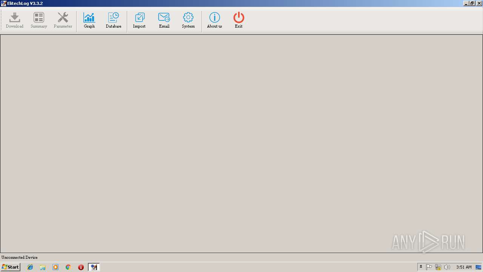
Task: Click the Import icon
Action: 139,20
